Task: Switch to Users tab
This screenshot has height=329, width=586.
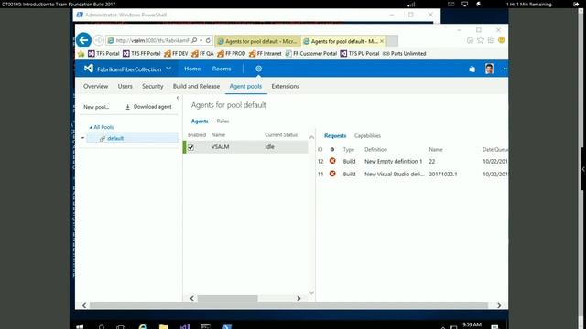Action: [x=125, y=86]
